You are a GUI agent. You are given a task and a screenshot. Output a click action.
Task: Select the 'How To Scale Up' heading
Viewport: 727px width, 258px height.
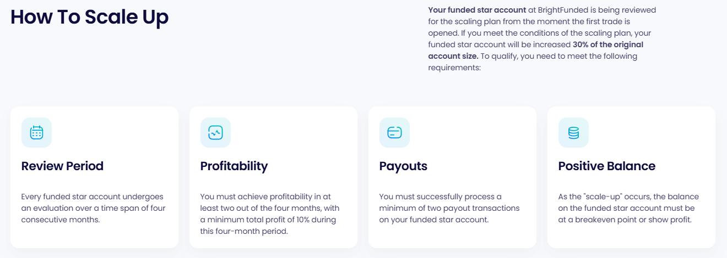tap(90, 17)
